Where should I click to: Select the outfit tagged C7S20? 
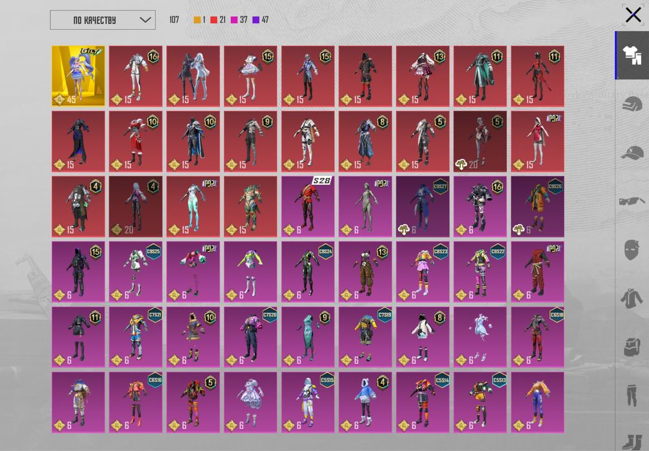(x=251, y=337)
